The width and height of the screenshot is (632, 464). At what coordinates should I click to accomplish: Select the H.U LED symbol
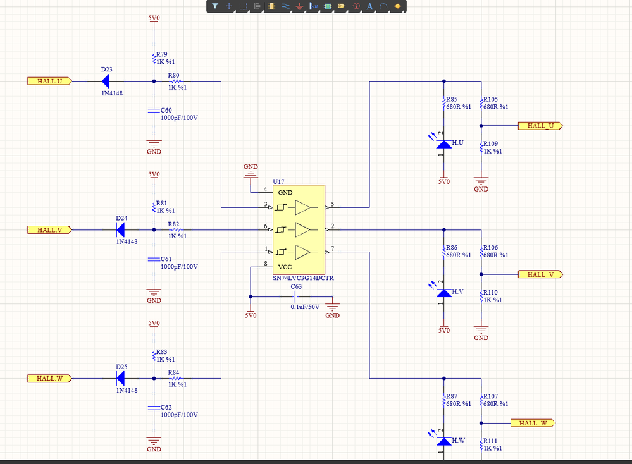tap(444, 144)
